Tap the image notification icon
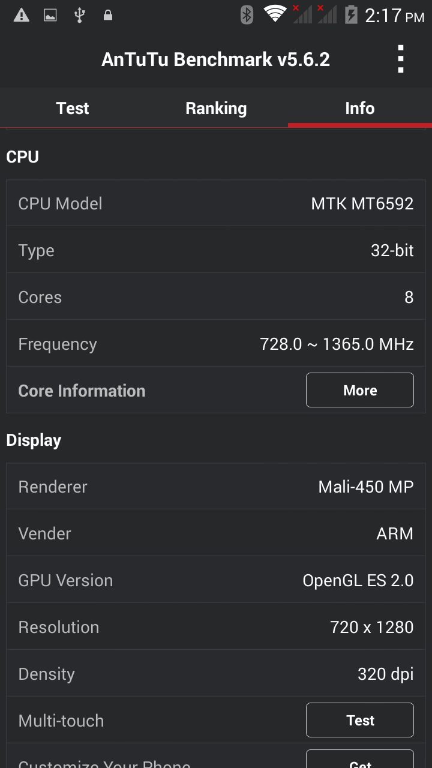Image resolution: width=432 pixels, height=768 pixels. (x=50, y=15)
